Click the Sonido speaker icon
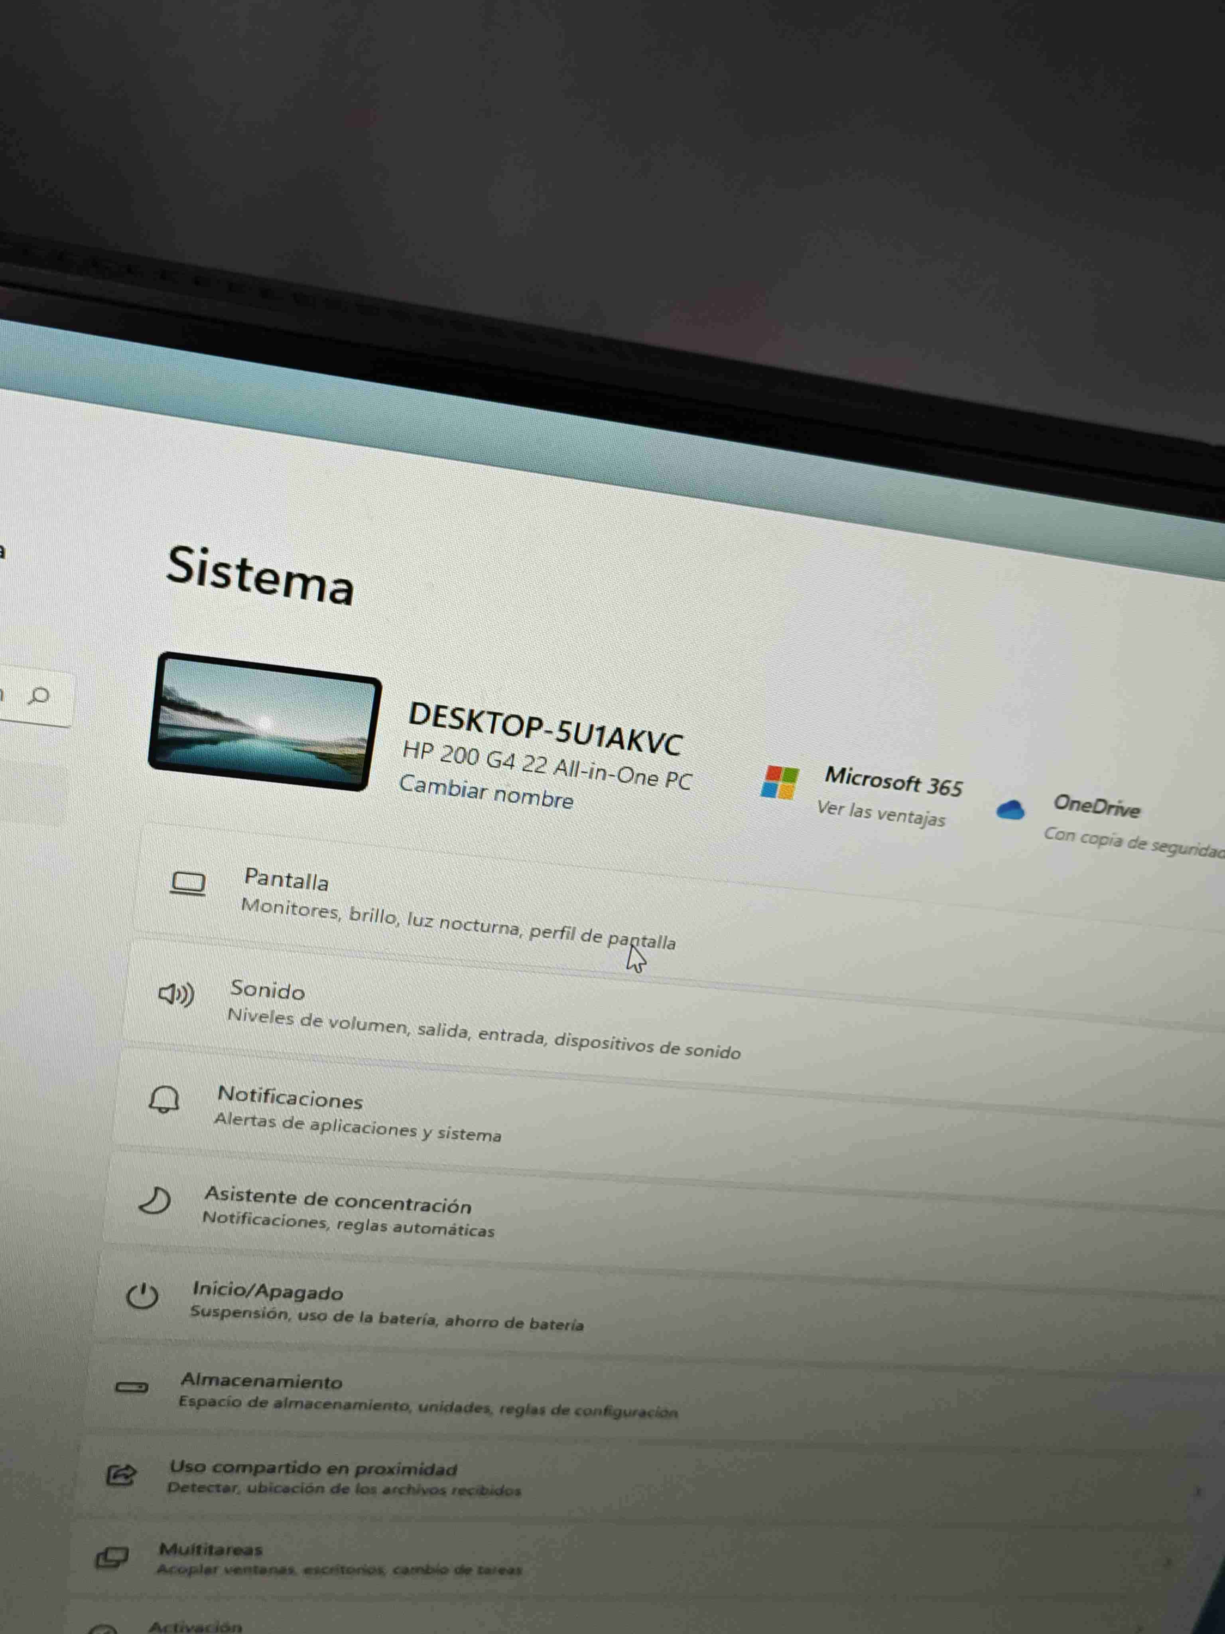The height and width of the screenshot is (1634, 1225). tap(177, 994)
